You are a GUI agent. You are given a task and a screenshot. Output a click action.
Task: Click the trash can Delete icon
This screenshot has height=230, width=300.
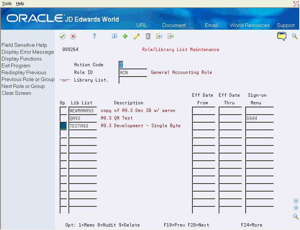coord(148,36)
